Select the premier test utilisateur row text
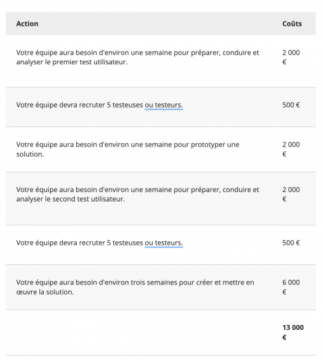324x361 pixels. 138,57
